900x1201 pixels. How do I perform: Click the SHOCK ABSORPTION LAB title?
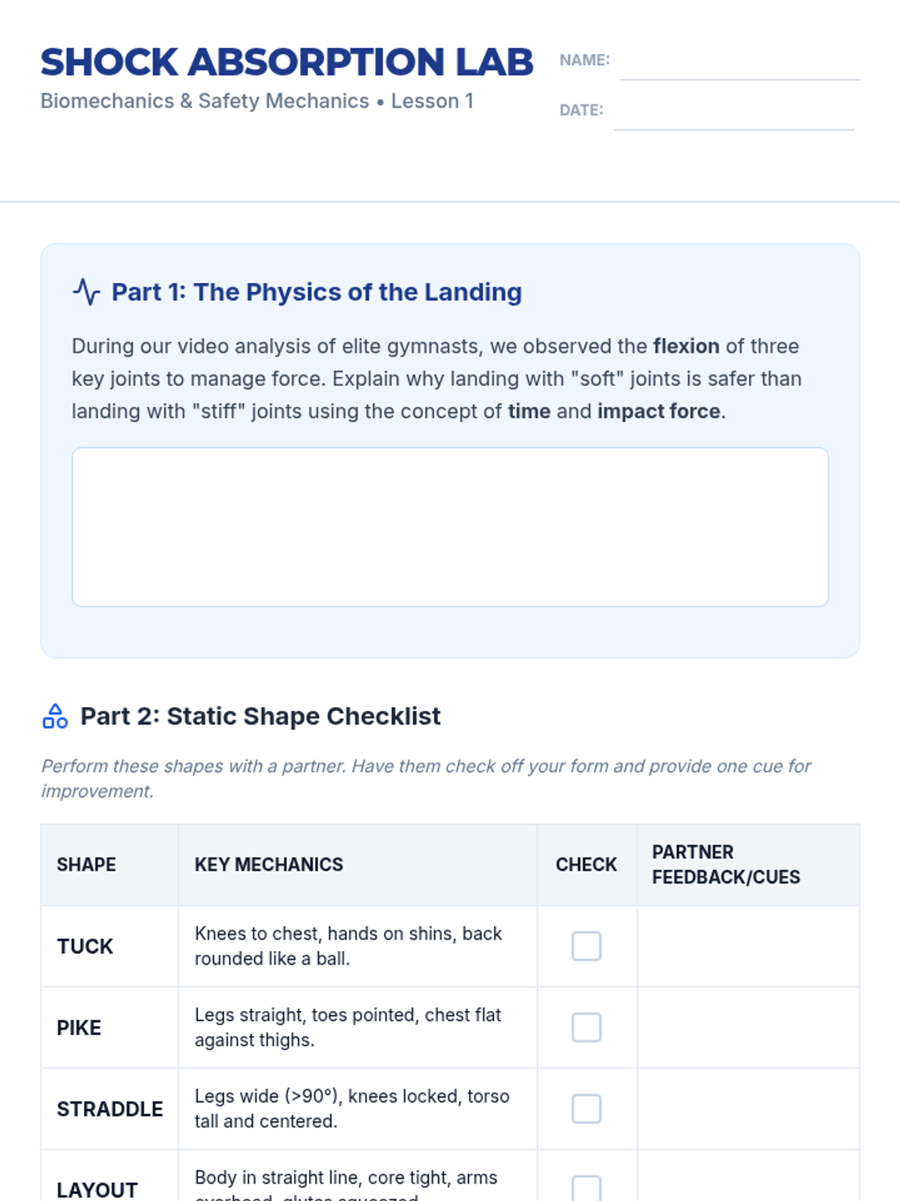(286, 62)
